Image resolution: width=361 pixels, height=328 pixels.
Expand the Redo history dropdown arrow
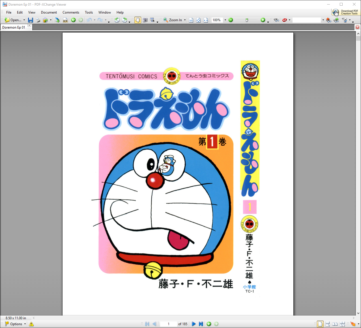(x=106, y=20)
